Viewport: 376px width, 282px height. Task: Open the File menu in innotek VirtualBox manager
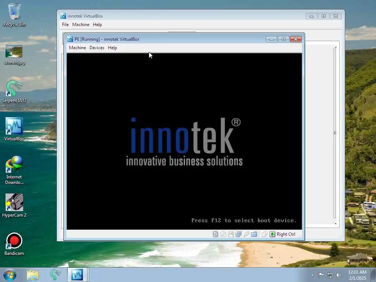pos(65,25)
